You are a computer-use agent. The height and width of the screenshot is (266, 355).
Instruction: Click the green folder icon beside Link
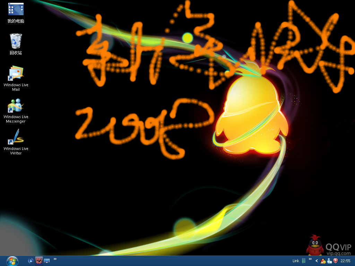click(304, 261)
